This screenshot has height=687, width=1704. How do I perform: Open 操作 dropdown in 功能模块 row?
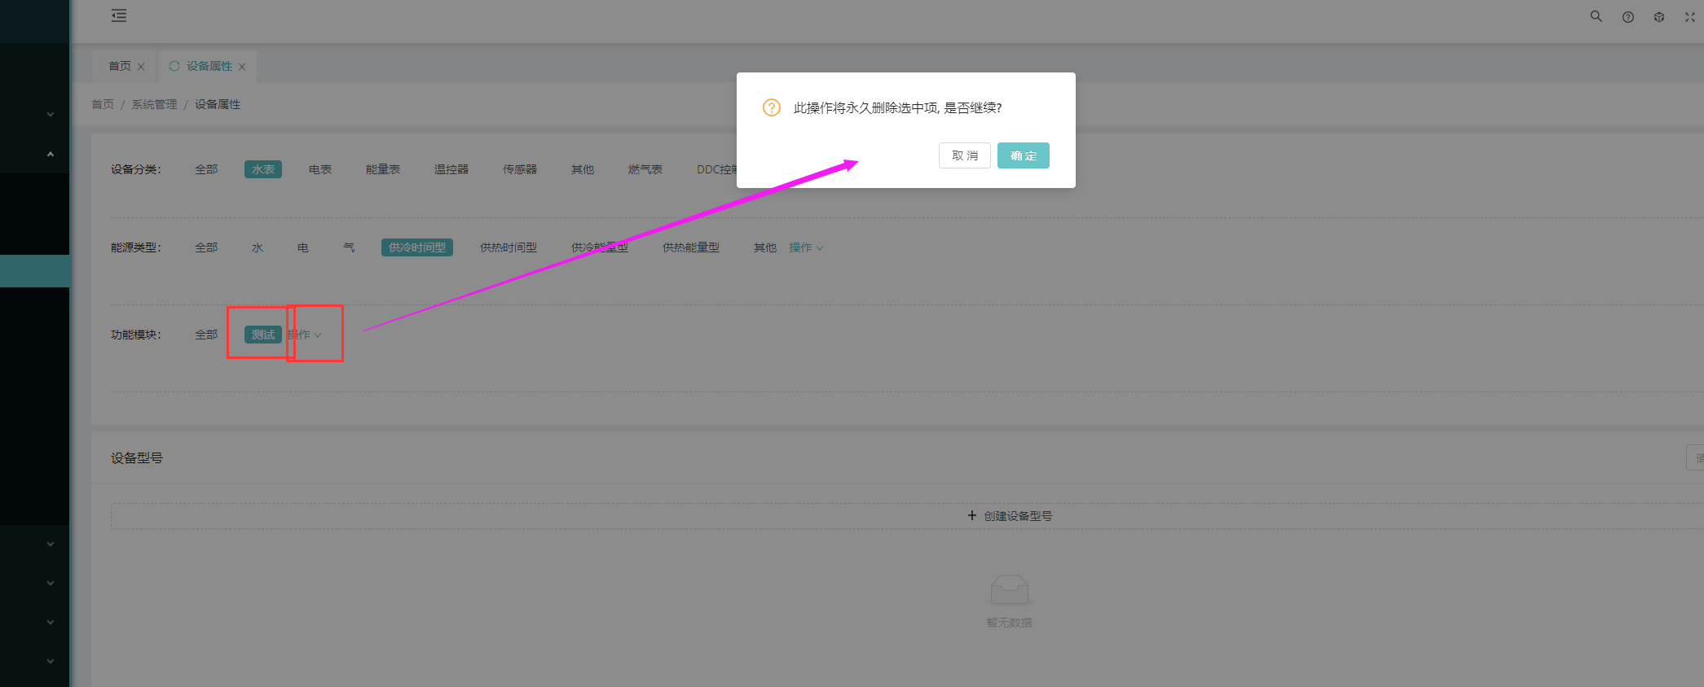coord(305,335)
